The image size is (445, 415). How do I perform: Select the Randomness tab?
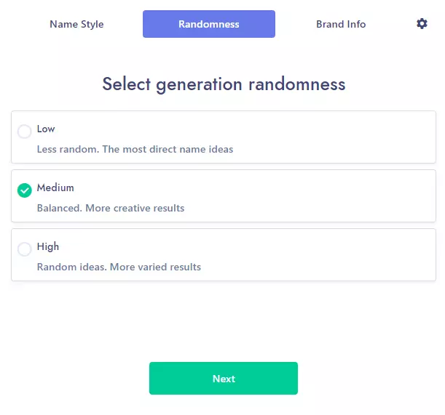pyautogui.click(x=209, y=24)
